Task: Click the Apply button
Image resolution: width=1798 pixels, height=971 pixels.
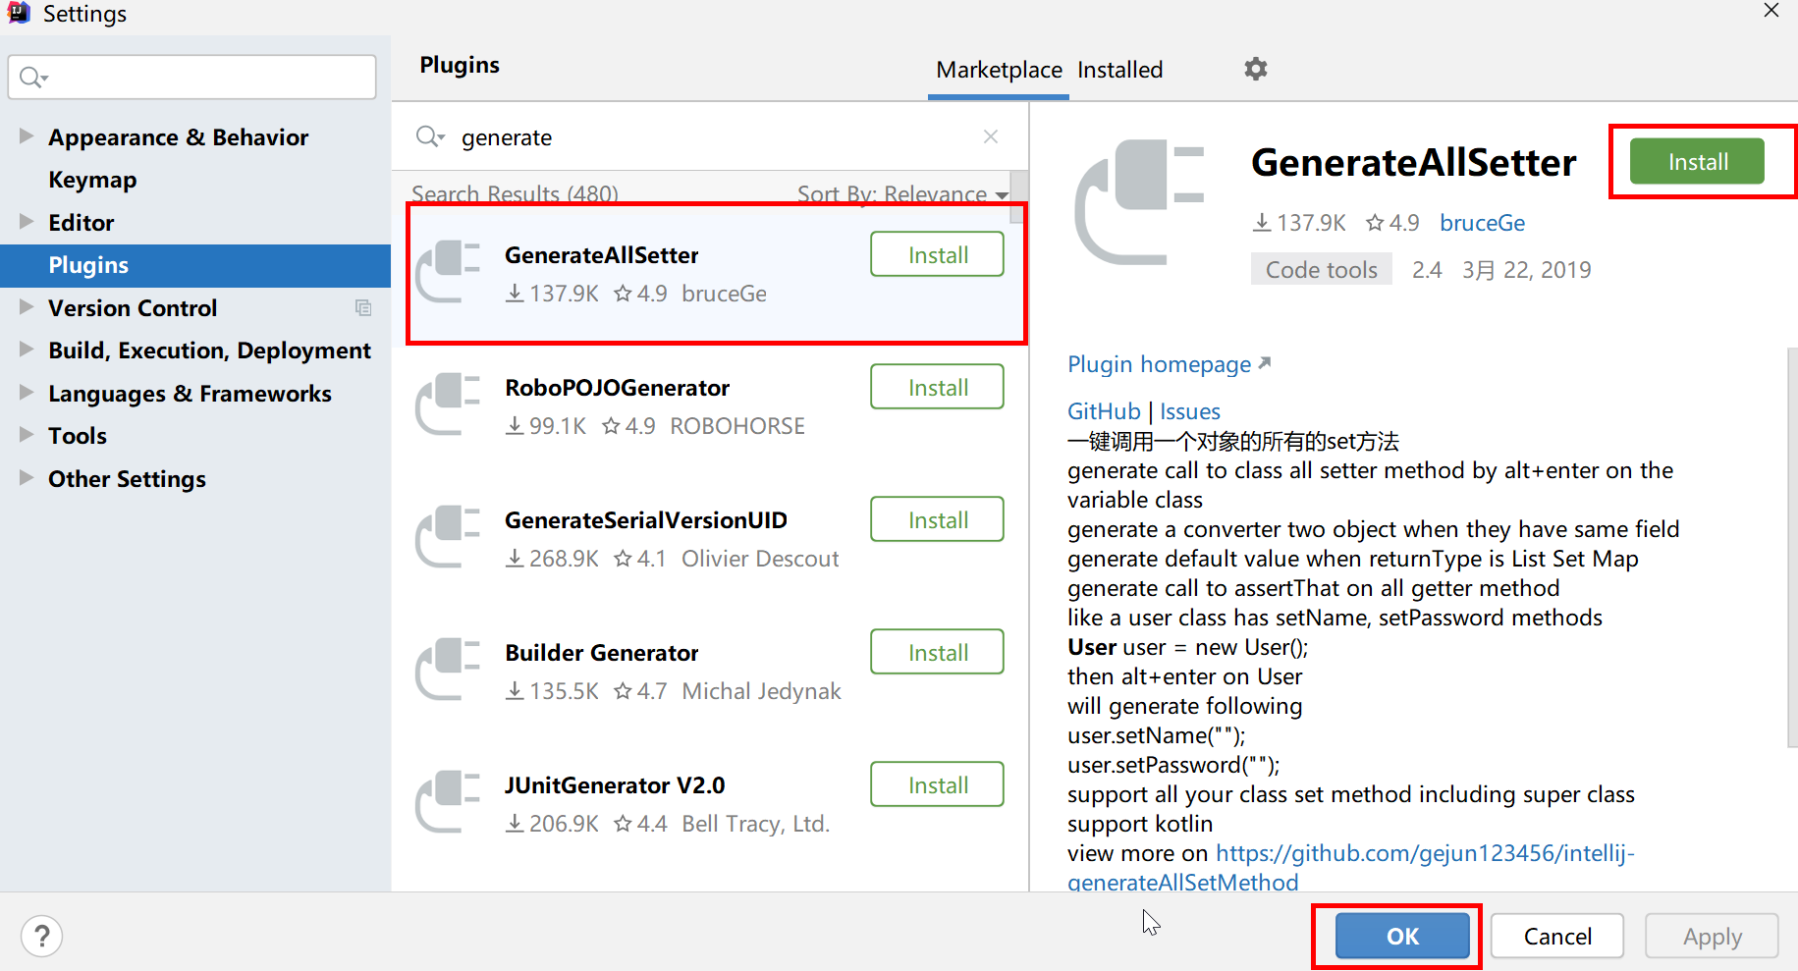Action: tap(1712, 936)
